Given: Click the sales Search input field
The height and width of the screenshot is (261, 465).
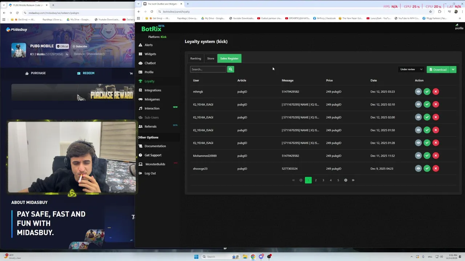Looking at the screenshot, I should [208, 69].
